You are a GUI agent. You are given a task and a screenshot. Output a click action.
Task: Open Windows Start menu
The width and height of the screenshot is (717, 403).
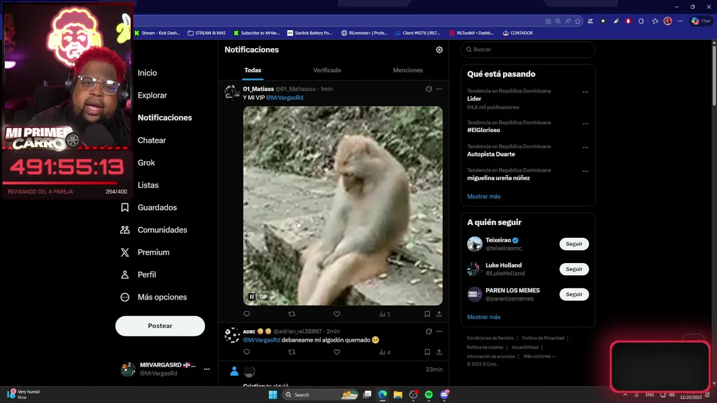(x=273, y=395)
